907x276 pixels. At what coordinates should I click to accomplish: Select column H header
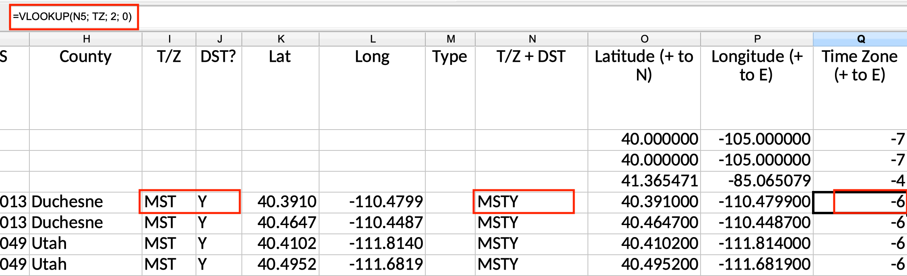click(86, 39)
